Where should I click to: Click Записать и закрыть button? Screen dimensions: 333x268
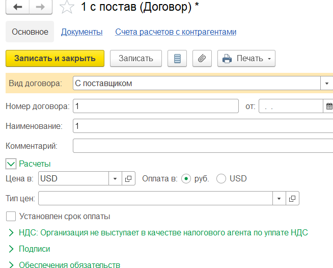coord(55,59)
